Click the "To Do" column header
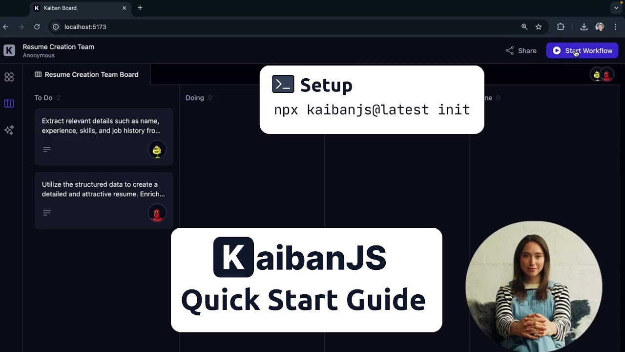The image size is (625, 352). pos(43,98)
